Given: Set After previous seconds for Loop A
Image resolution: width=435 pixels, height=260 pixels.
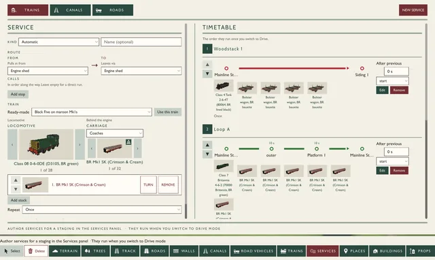Looking at the screenshot, I should point(396,152).
